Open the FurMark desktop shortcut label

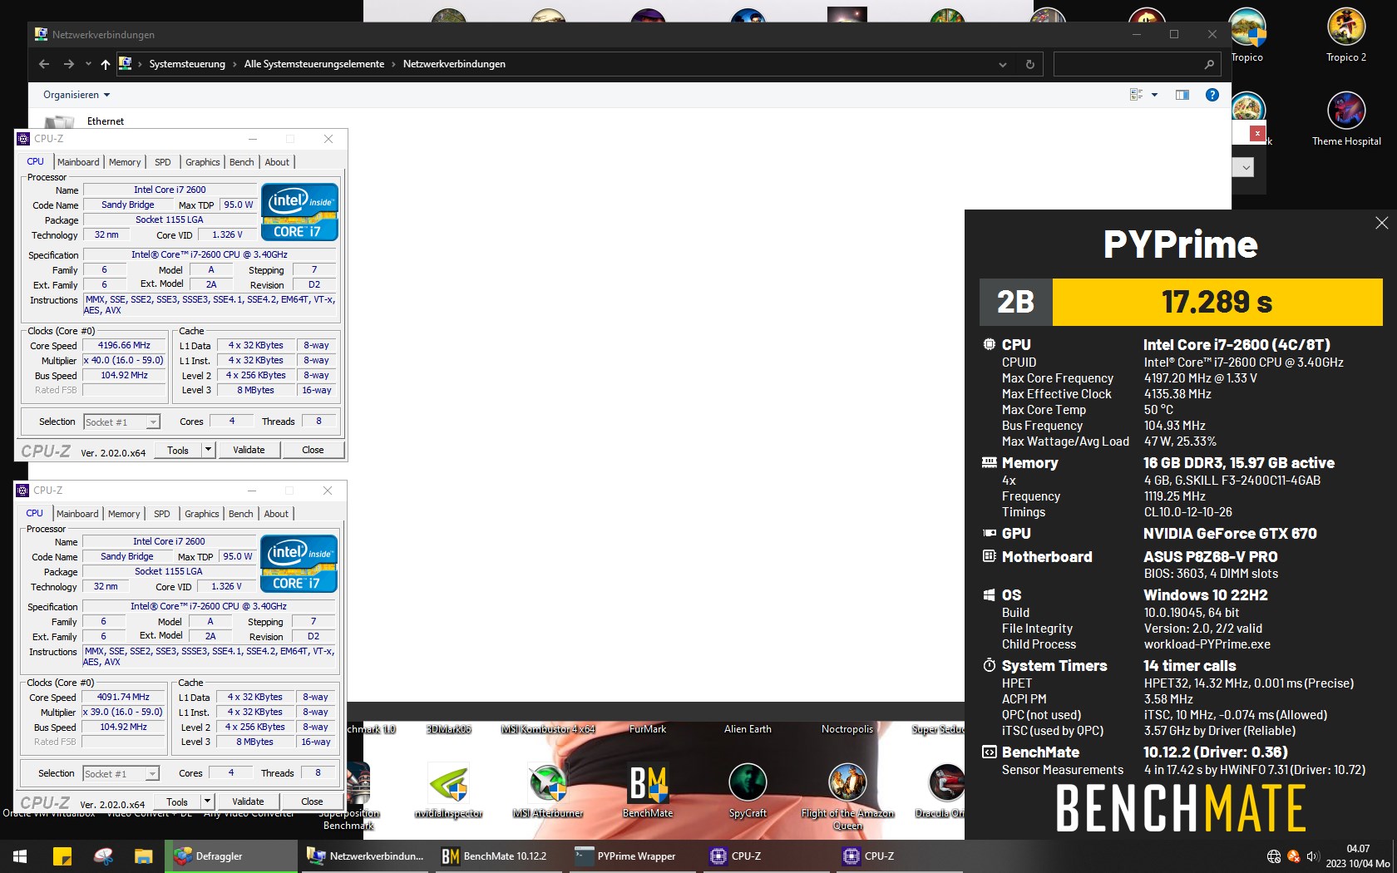[x=648, y=729]
